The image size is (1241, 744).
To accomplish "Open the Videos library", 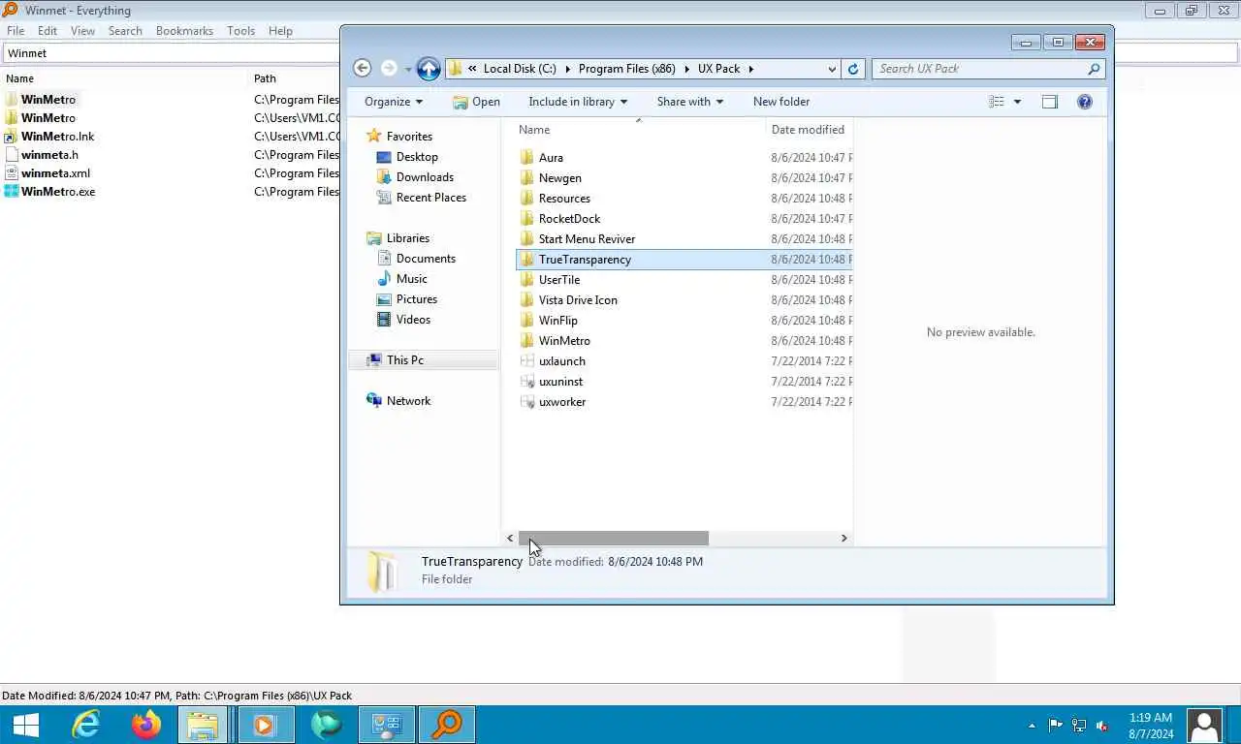I will 413,320.
